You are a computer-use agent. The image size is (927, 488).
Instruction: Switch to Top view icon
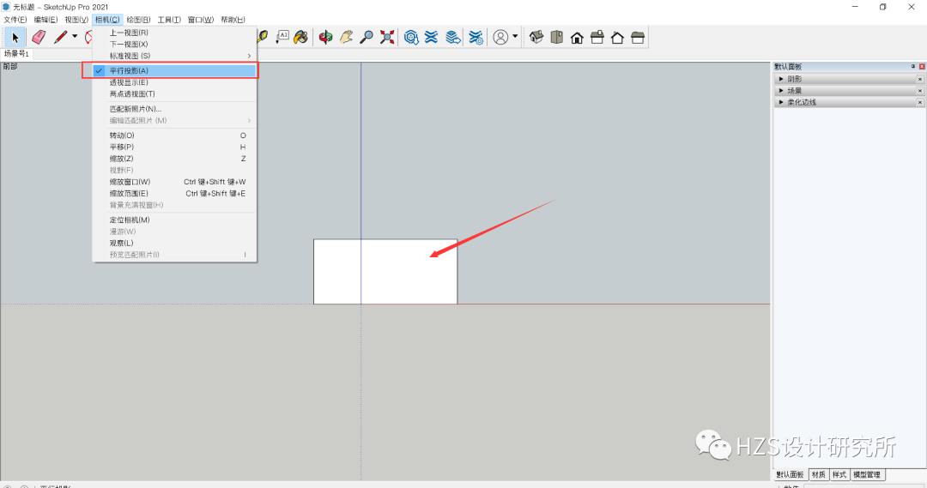(x=556, y=37)
